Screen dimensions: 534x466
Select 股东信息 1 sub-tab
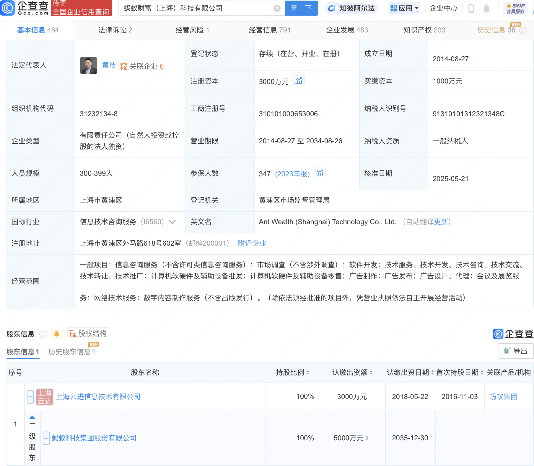point(23,352)
